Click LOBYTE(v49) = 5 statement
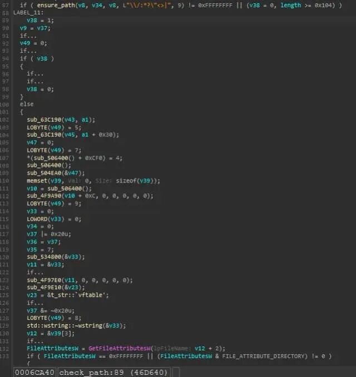 point(54,127)
